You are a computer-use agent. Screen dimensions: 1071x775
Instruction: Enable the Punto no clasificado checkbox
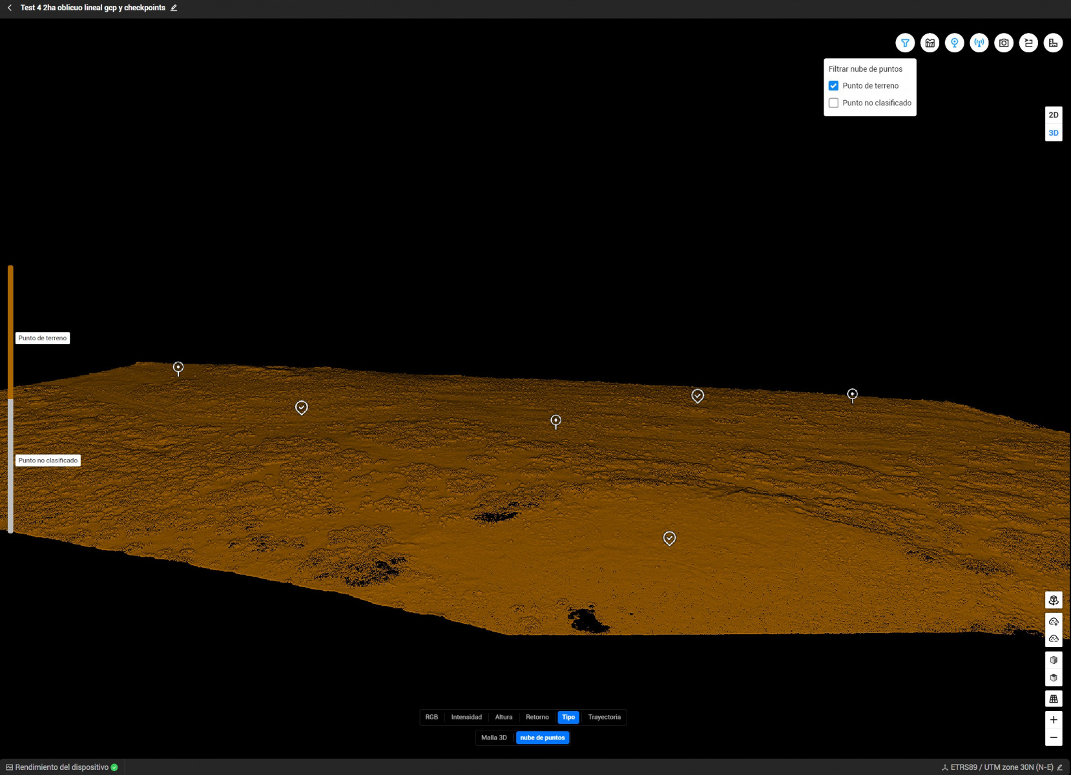point(833,103)
